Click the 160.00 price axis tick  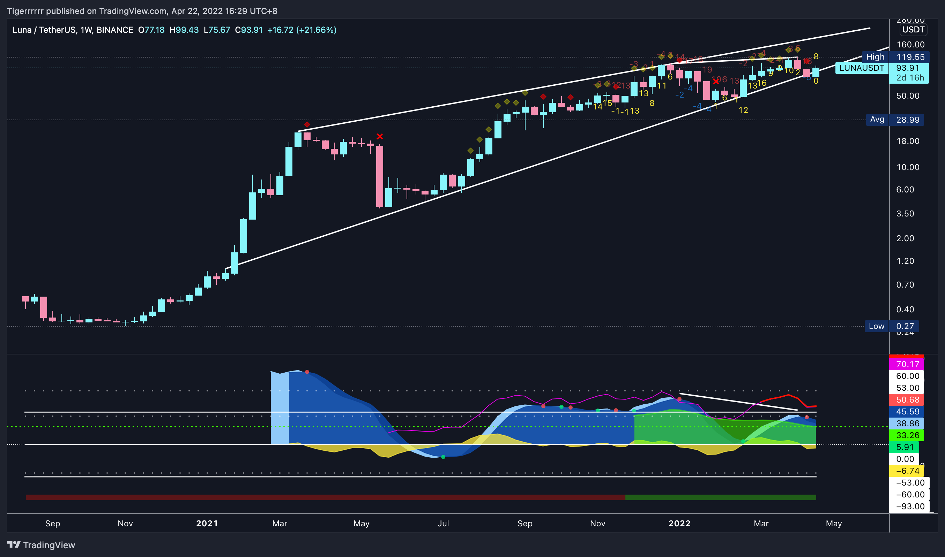point(910,45)
